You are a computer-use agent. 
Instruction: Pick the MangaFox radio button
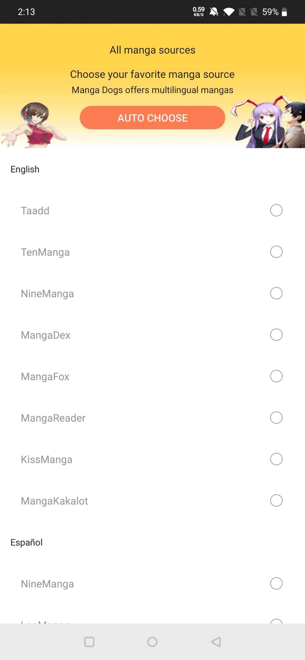[x=276, y=376]
